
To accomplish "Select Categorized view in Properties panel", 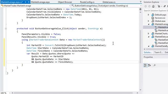I will (x=145, y=65).
